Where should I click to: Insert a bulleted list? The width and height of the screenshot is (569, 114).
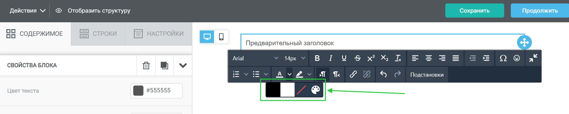click(x=256, y=74)
